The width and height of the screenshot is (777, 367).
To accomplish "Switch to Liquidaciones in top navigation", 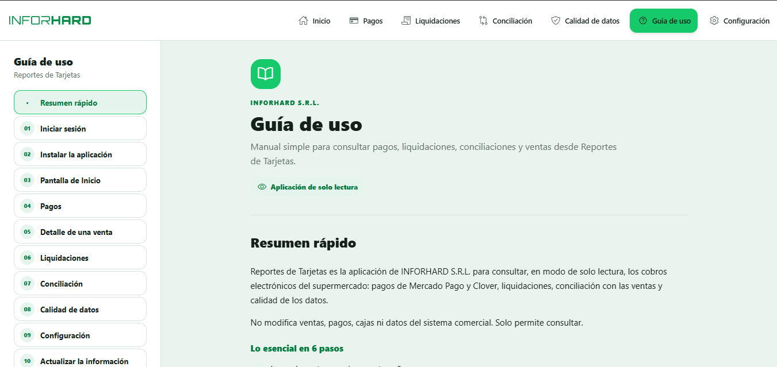I will click(x=431, y=21).
